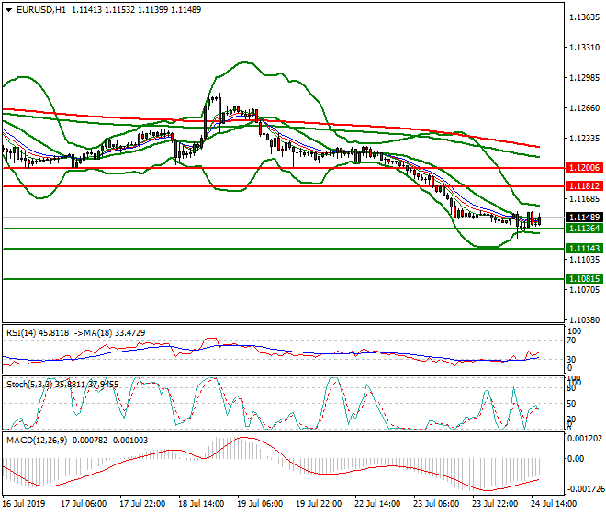The width and height of the screenshot is (606, 514).
Task: Click the 24 Jul 14:00 time axis label
Action: 554,504
